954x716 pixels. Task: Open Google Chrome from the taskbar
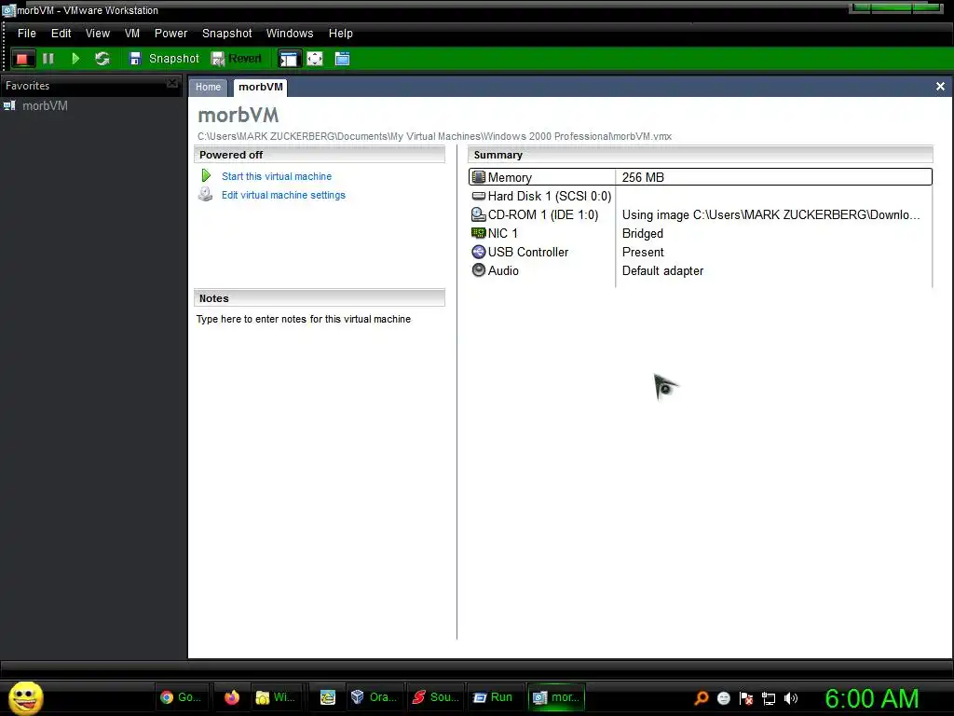(181, 697)
